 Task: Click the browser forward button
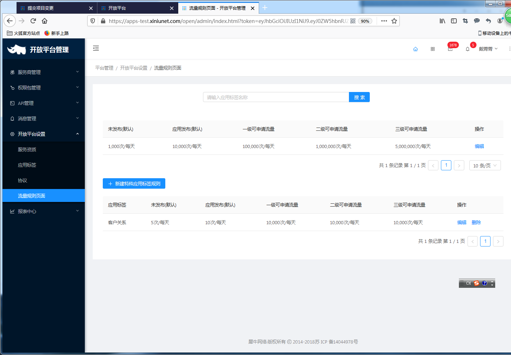click(x=22, y=21)
